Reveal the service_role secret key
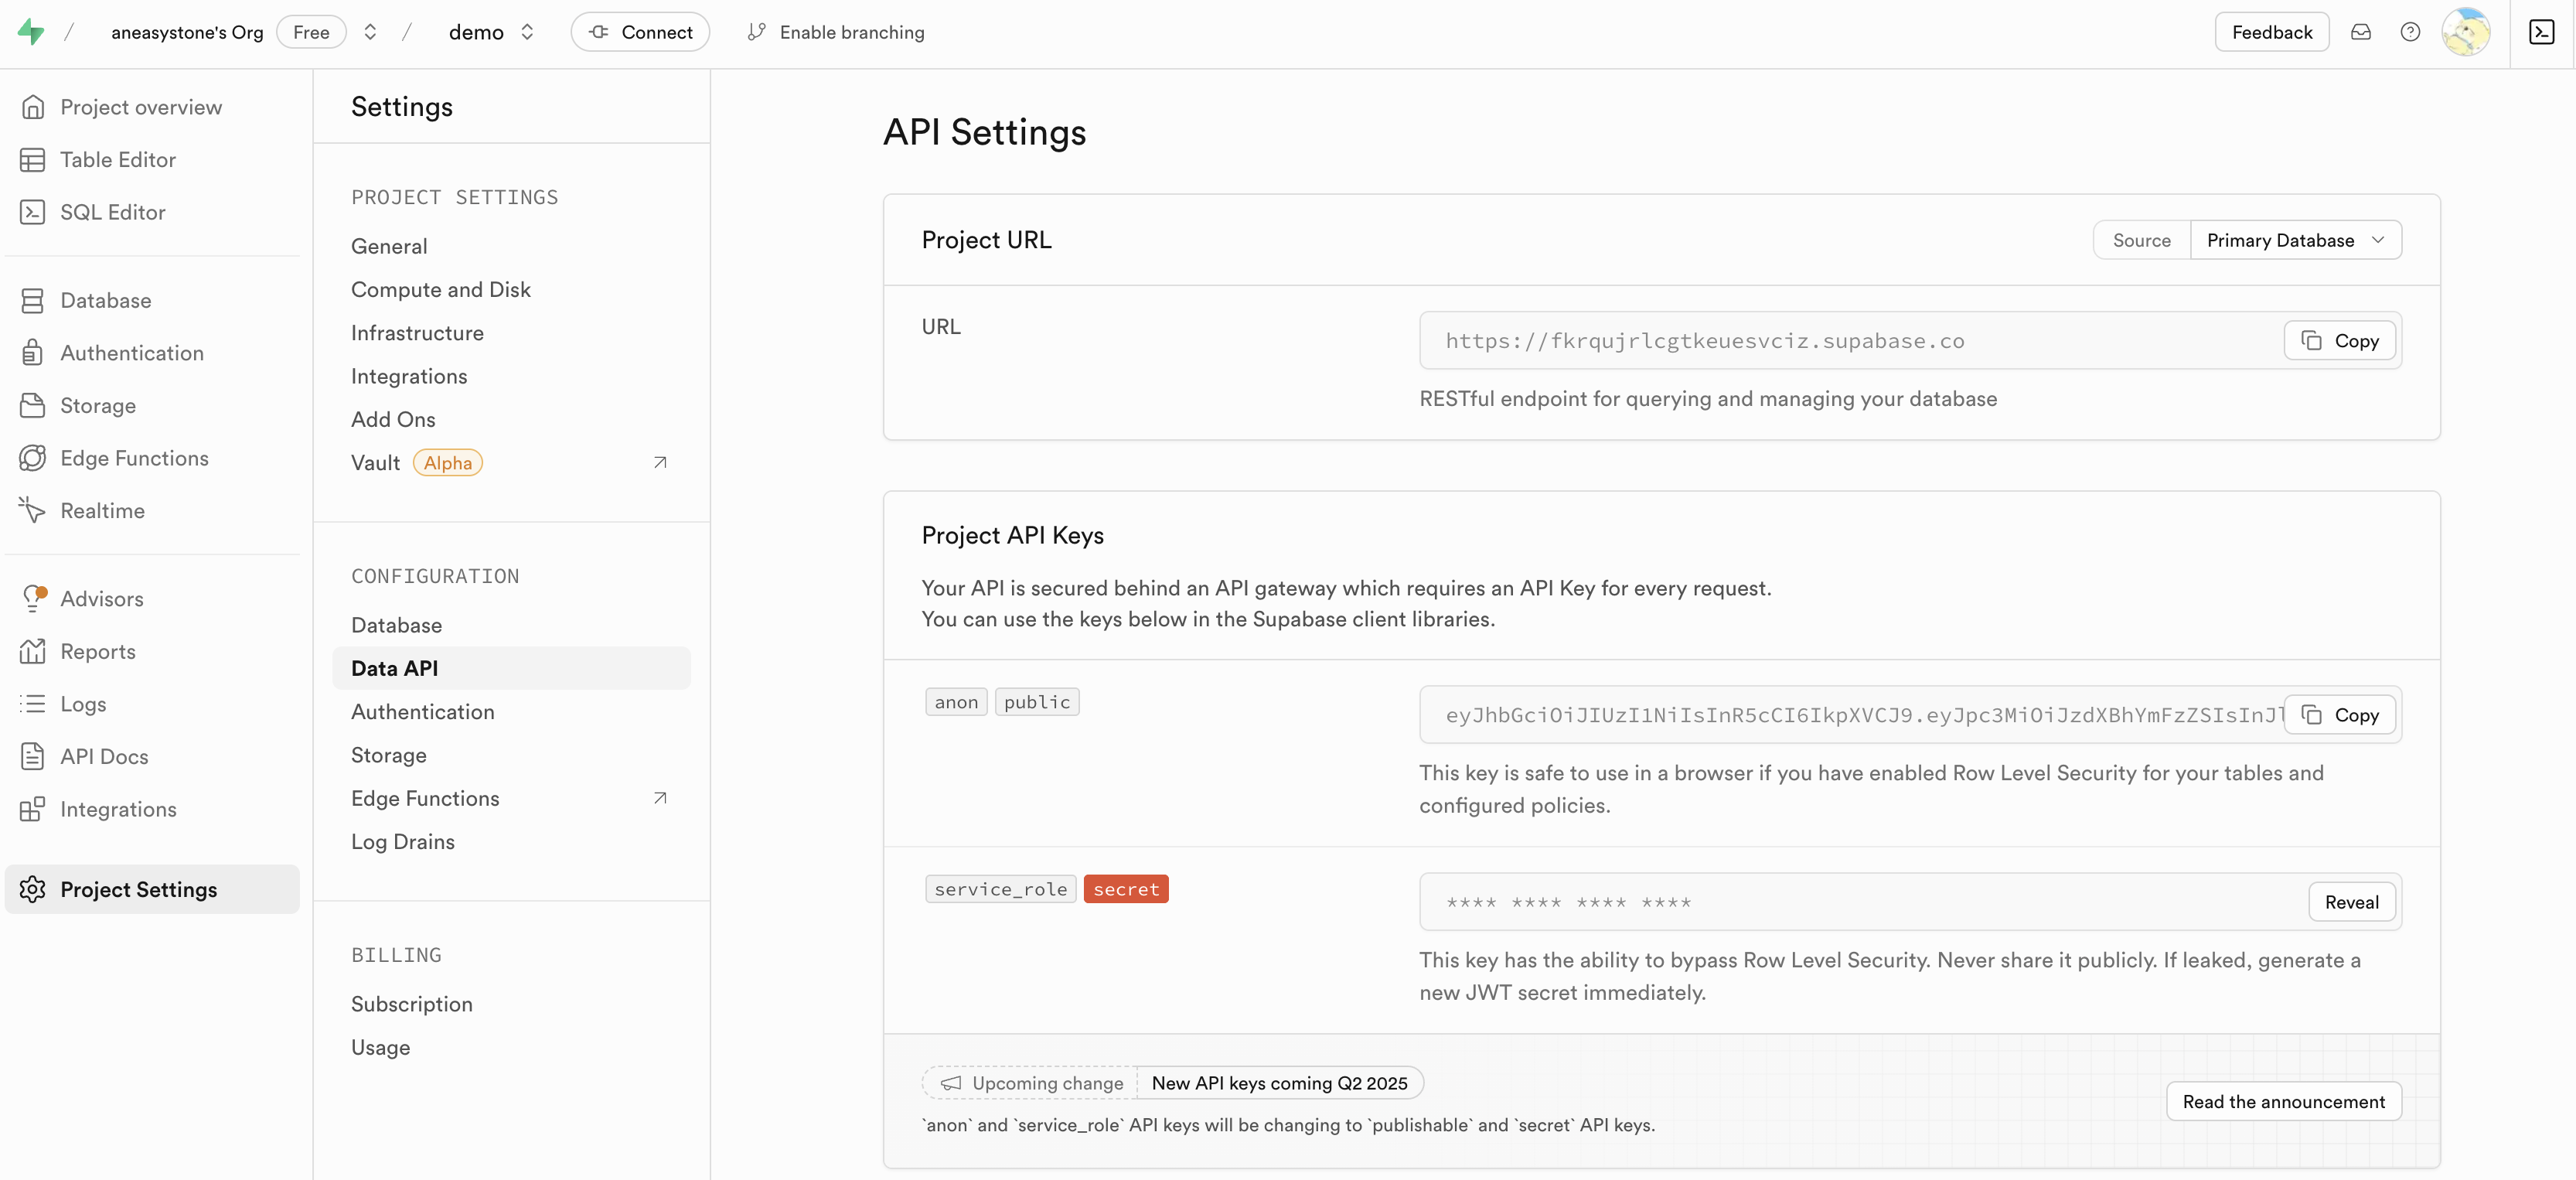Viewport: 2576px width, 1180px height. tap(2352, 902)
